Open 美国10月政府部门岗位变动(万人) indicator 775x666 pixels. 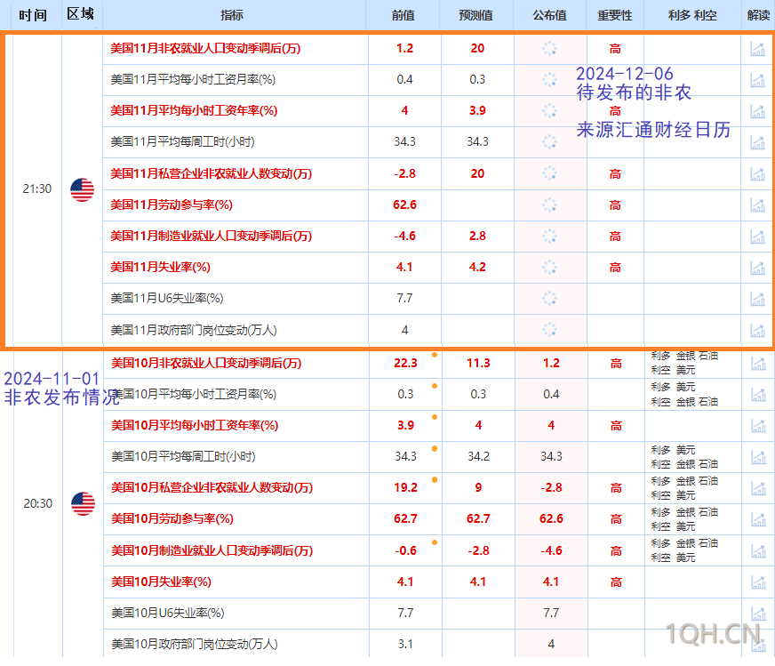[195, 645]
